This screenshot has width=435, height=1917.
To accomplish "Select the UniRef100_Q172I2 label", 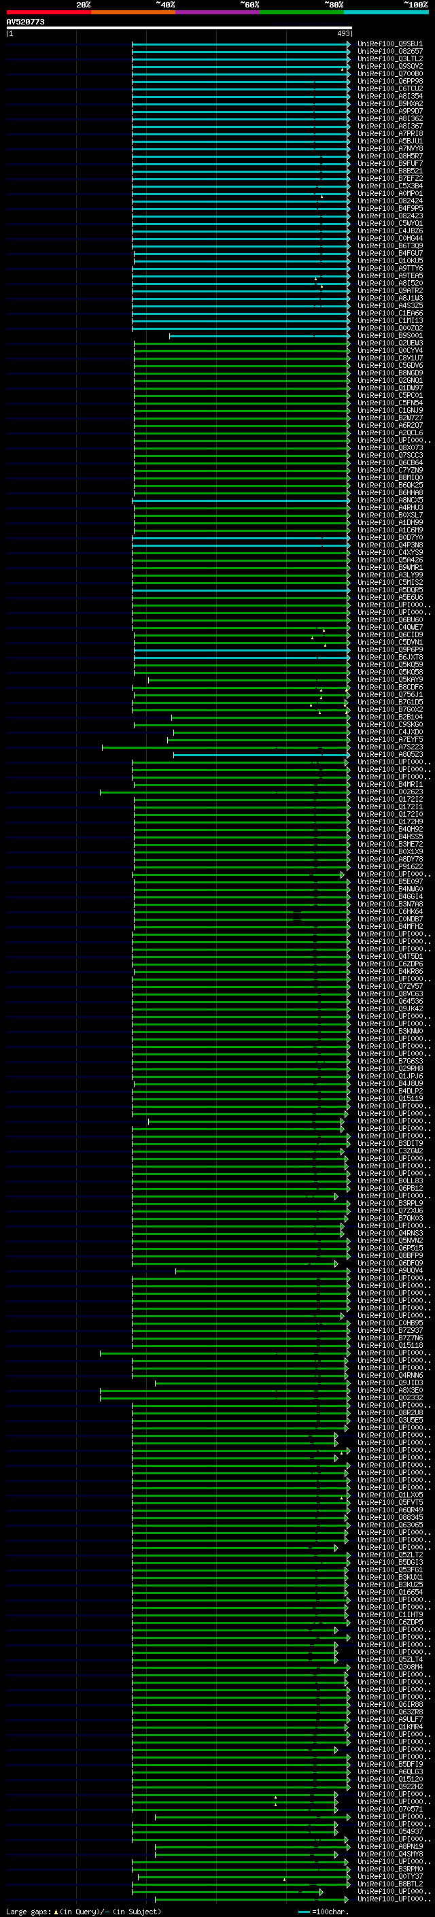I will (x=390, y=799).
